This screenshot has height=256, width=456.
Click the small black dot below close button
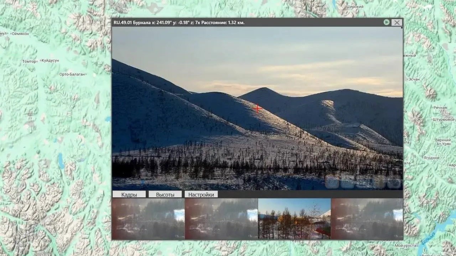click(402, 28)
